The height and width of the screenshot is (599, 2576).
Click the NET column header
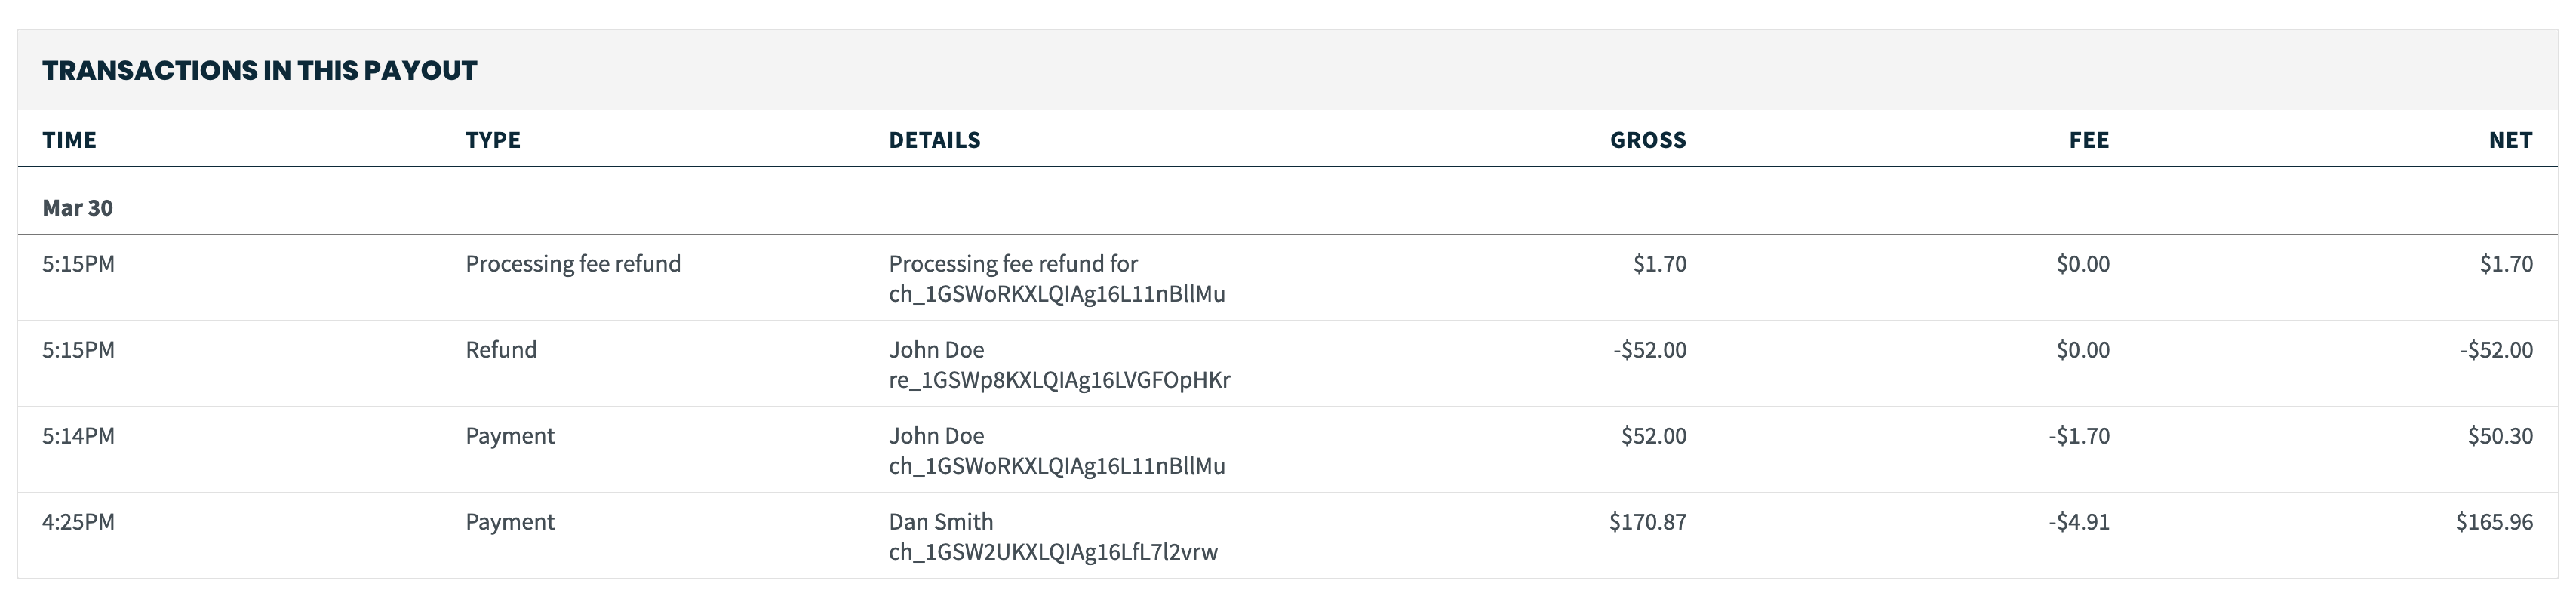(x=2510, y=140)
